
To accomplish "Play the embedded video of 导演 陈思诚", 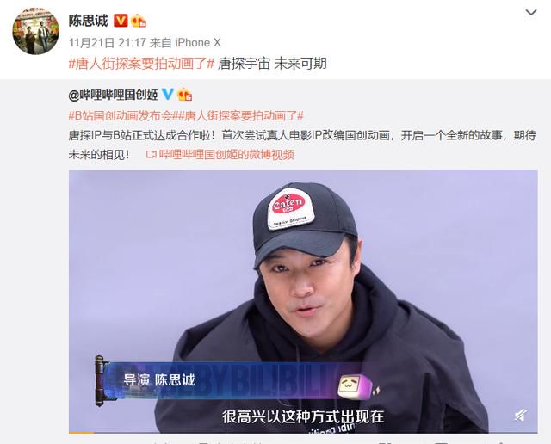I will coord(303,301).
